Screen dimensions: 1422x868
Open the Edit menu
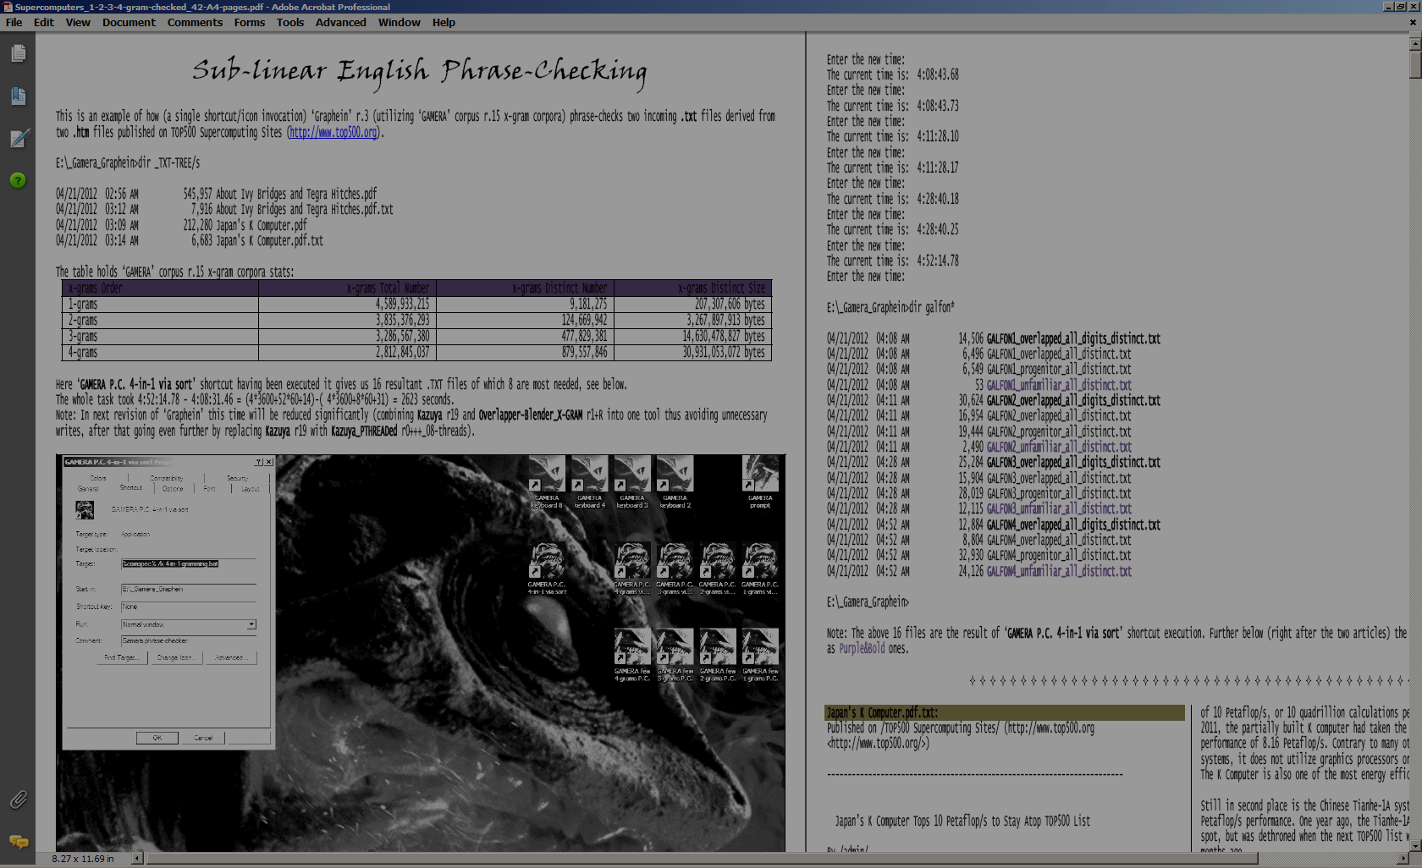[x=43, y=23]
